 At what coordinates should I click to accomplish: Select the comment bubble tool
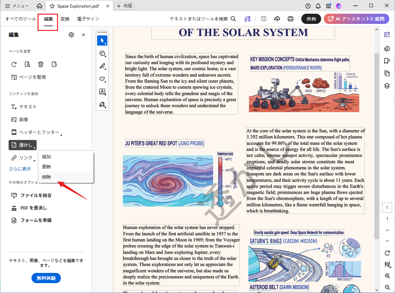pyautogui.click(x=102, y=53)
